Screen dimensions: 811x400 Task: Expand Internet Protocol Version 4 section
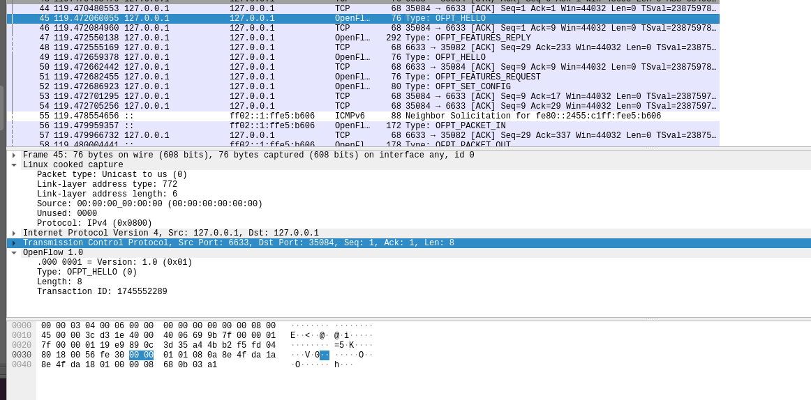pyautogui.click(x=14, y=233)
